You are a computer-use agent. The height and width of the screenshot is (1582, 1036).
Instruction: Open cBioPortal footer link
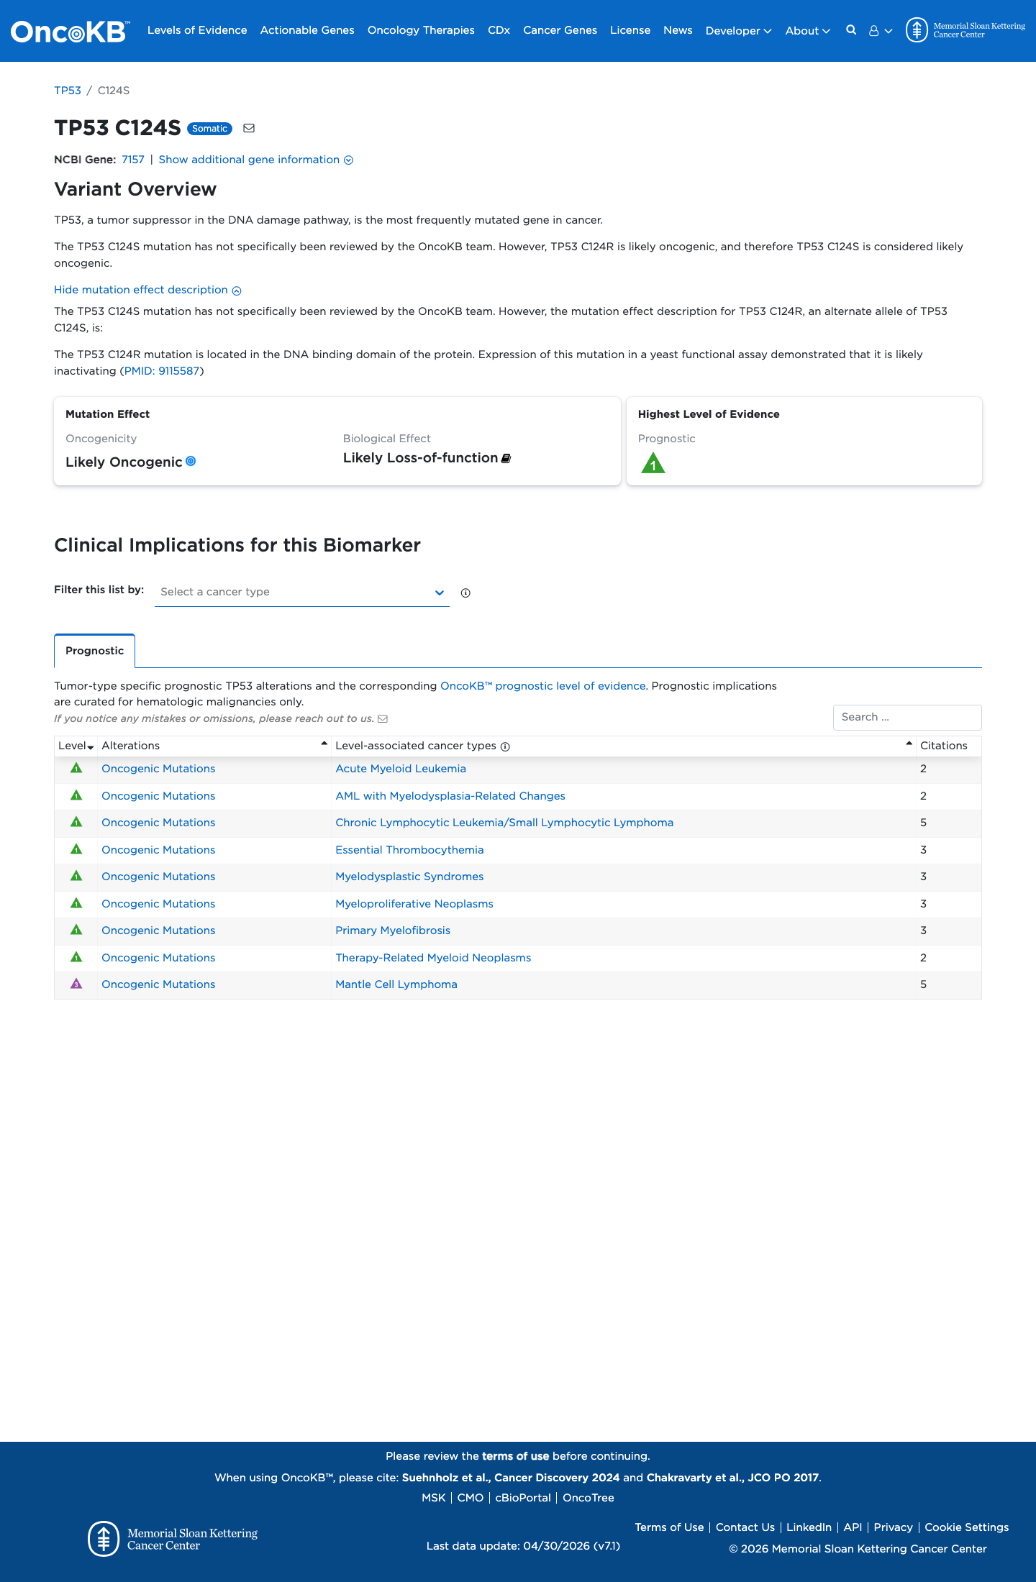tap(523, 1498)
